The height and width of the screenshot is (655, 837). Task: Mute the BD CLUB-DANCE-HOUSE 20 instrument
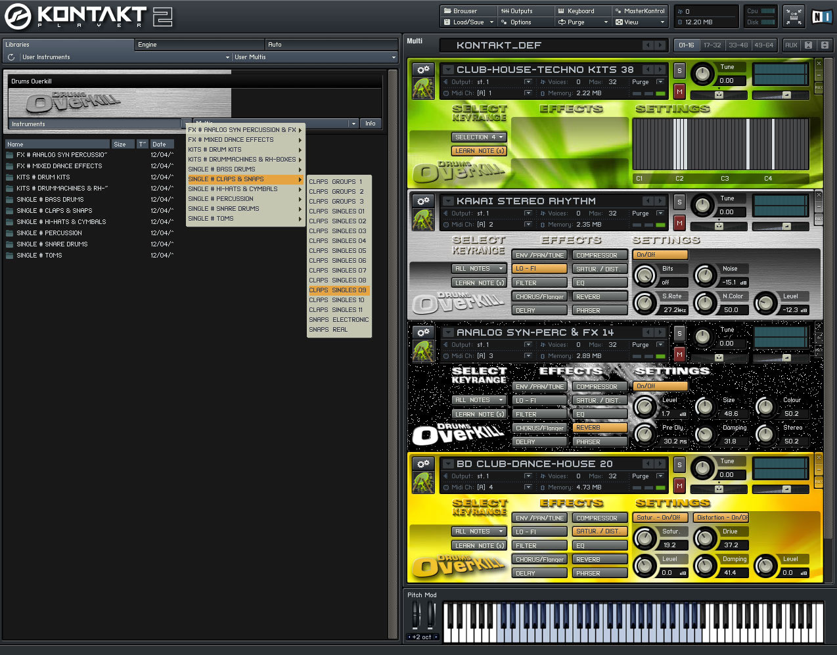click(x=679, y=486)
